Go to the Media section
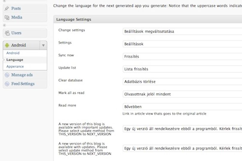Image resolution: width=242 pixels, height=161 pixels. click(x=17, y=17)
